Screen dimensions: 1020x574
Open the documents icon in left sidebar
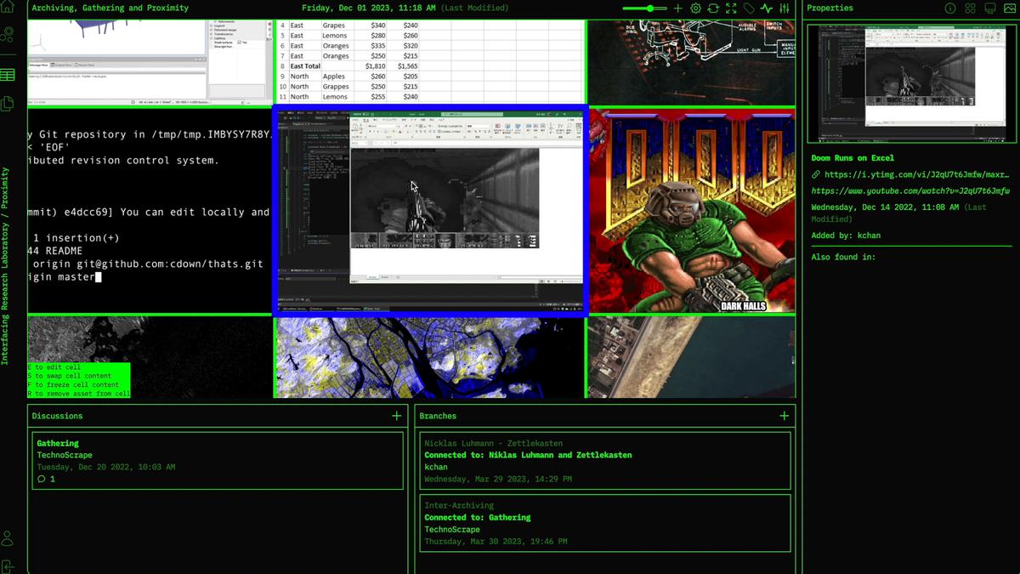[8, 104]
